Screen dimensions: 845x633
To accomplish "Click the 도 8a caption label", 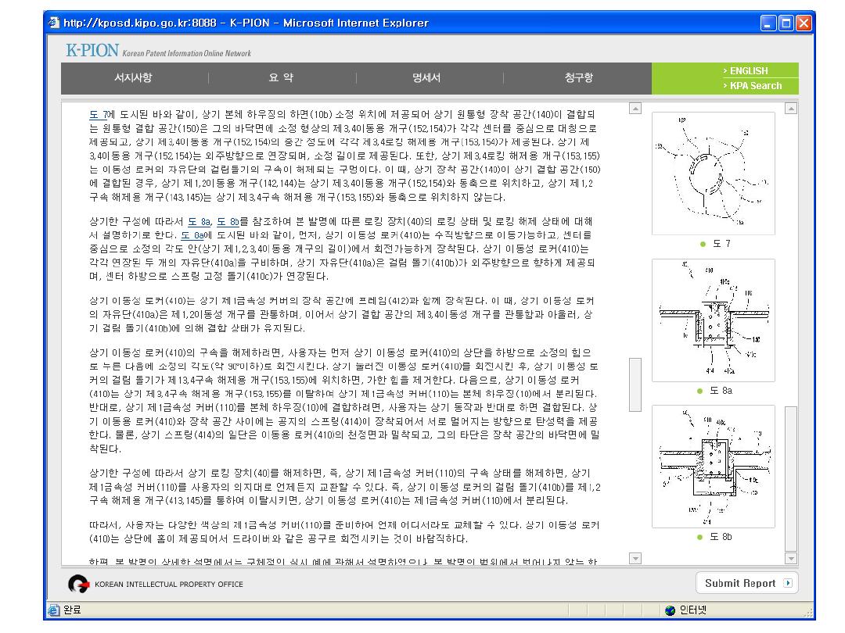I will [x=721, y=391].
